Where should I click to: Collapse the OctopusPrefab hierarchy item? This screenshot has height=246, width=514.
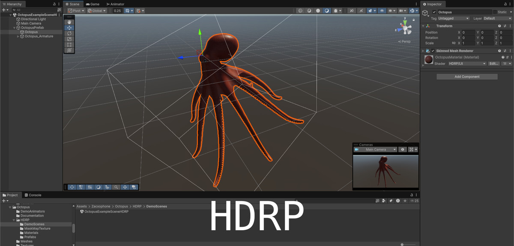(x=14, y=28)
